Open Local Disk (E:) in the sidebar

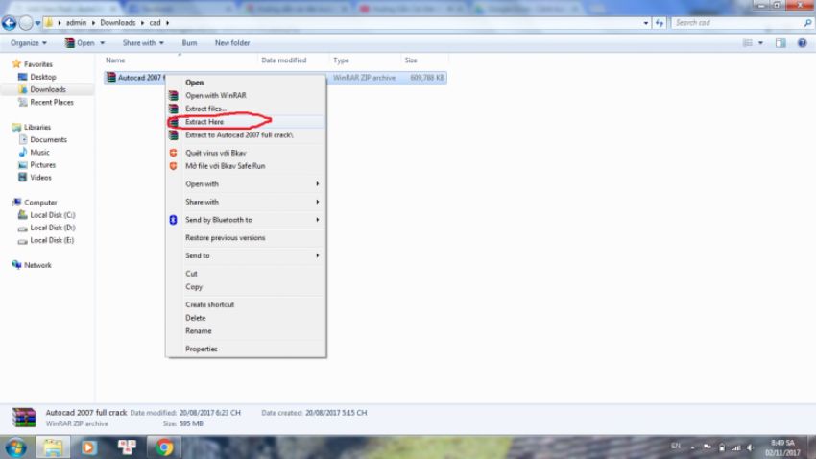point(52,240)
